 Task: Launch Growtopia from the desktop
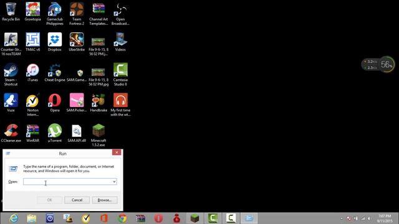pyautogui.click(x=32, y=12)
